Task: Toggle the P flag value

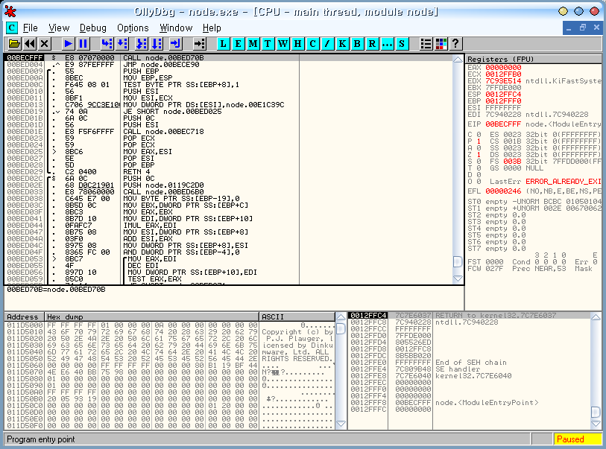Action: click(x=479, y=141)
